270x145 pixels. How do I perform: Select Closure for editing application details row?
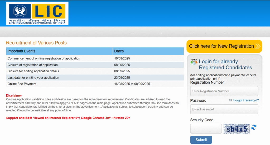tap(33, 71)
